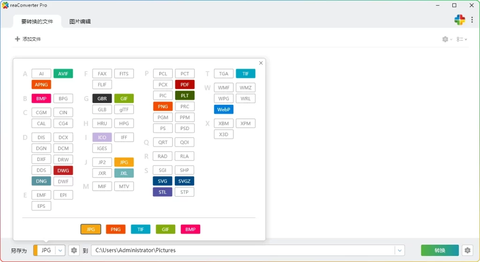This screenshot has width=480, height=262.
Task: Select the 要转换的文件 tab
Action: coord(37,22)
